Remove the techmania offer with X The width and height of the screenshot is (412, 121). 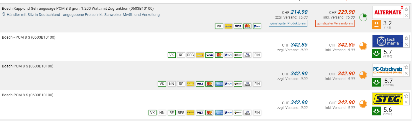pyautogui.click(x=406, y=44)
